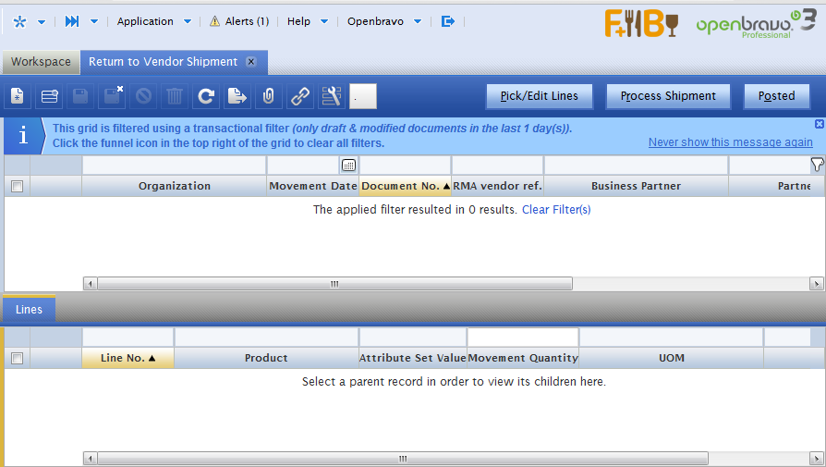Click header grid scrollbar right arrow
This screenshot has width=826, height=467.
coord(817,284)
